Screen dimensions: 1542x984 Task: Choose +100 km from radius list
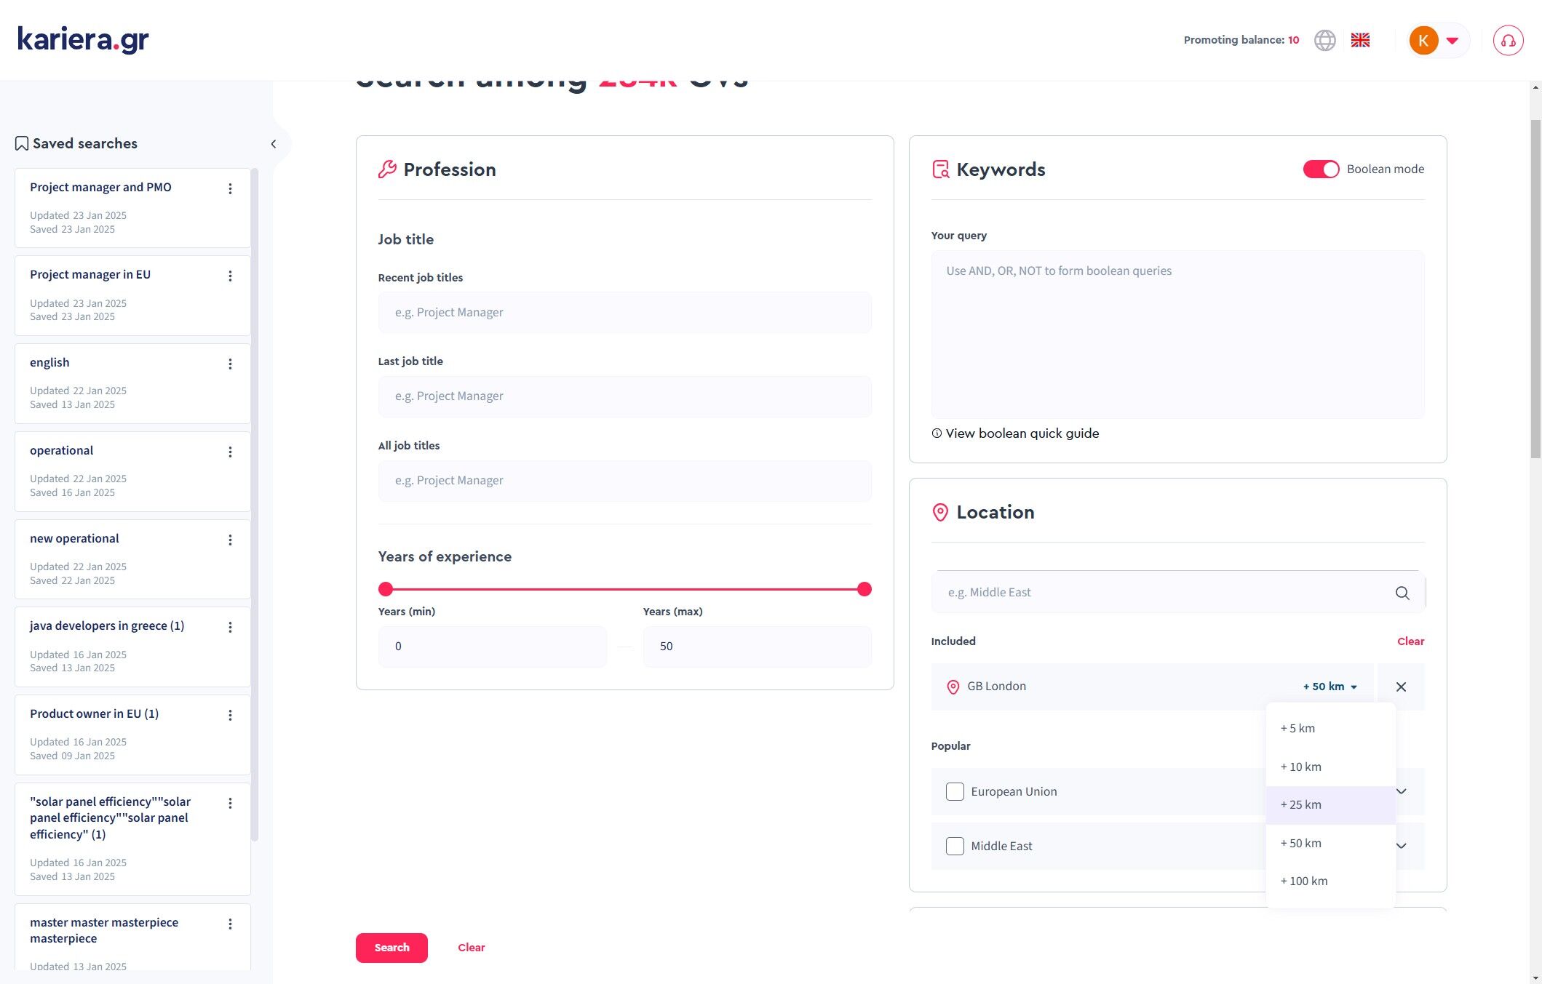[x=1304, y=881]
